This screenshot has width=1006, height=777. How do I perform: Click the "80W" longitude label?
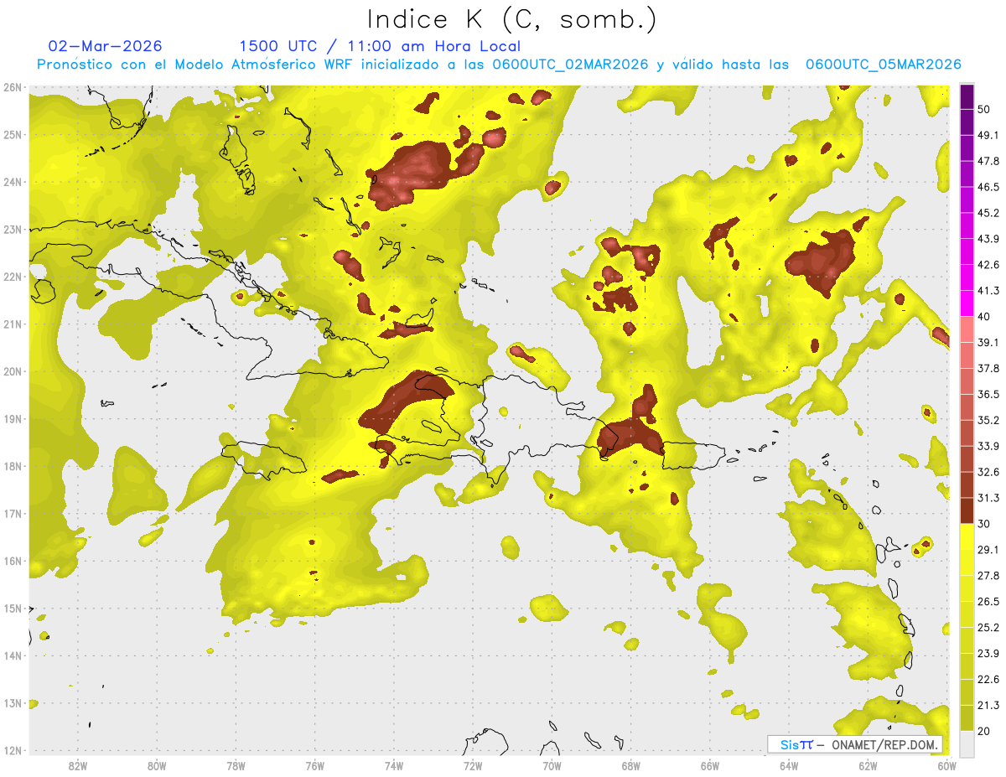(157, 766)
